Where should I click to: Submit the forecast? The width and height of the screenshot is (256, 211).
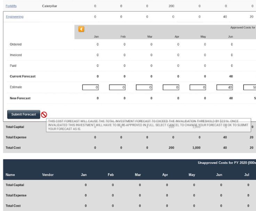coord(24,114)
